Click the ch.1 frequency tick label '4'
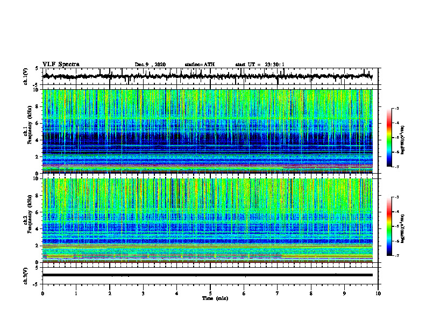The height and width of the screenshot is (329, 426). [37, 140]
